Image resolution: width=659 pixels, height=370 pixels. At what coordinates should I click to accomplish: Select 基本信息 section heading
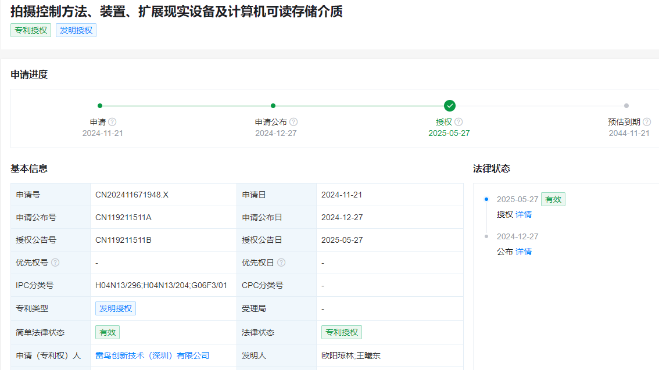coord(29,169)
